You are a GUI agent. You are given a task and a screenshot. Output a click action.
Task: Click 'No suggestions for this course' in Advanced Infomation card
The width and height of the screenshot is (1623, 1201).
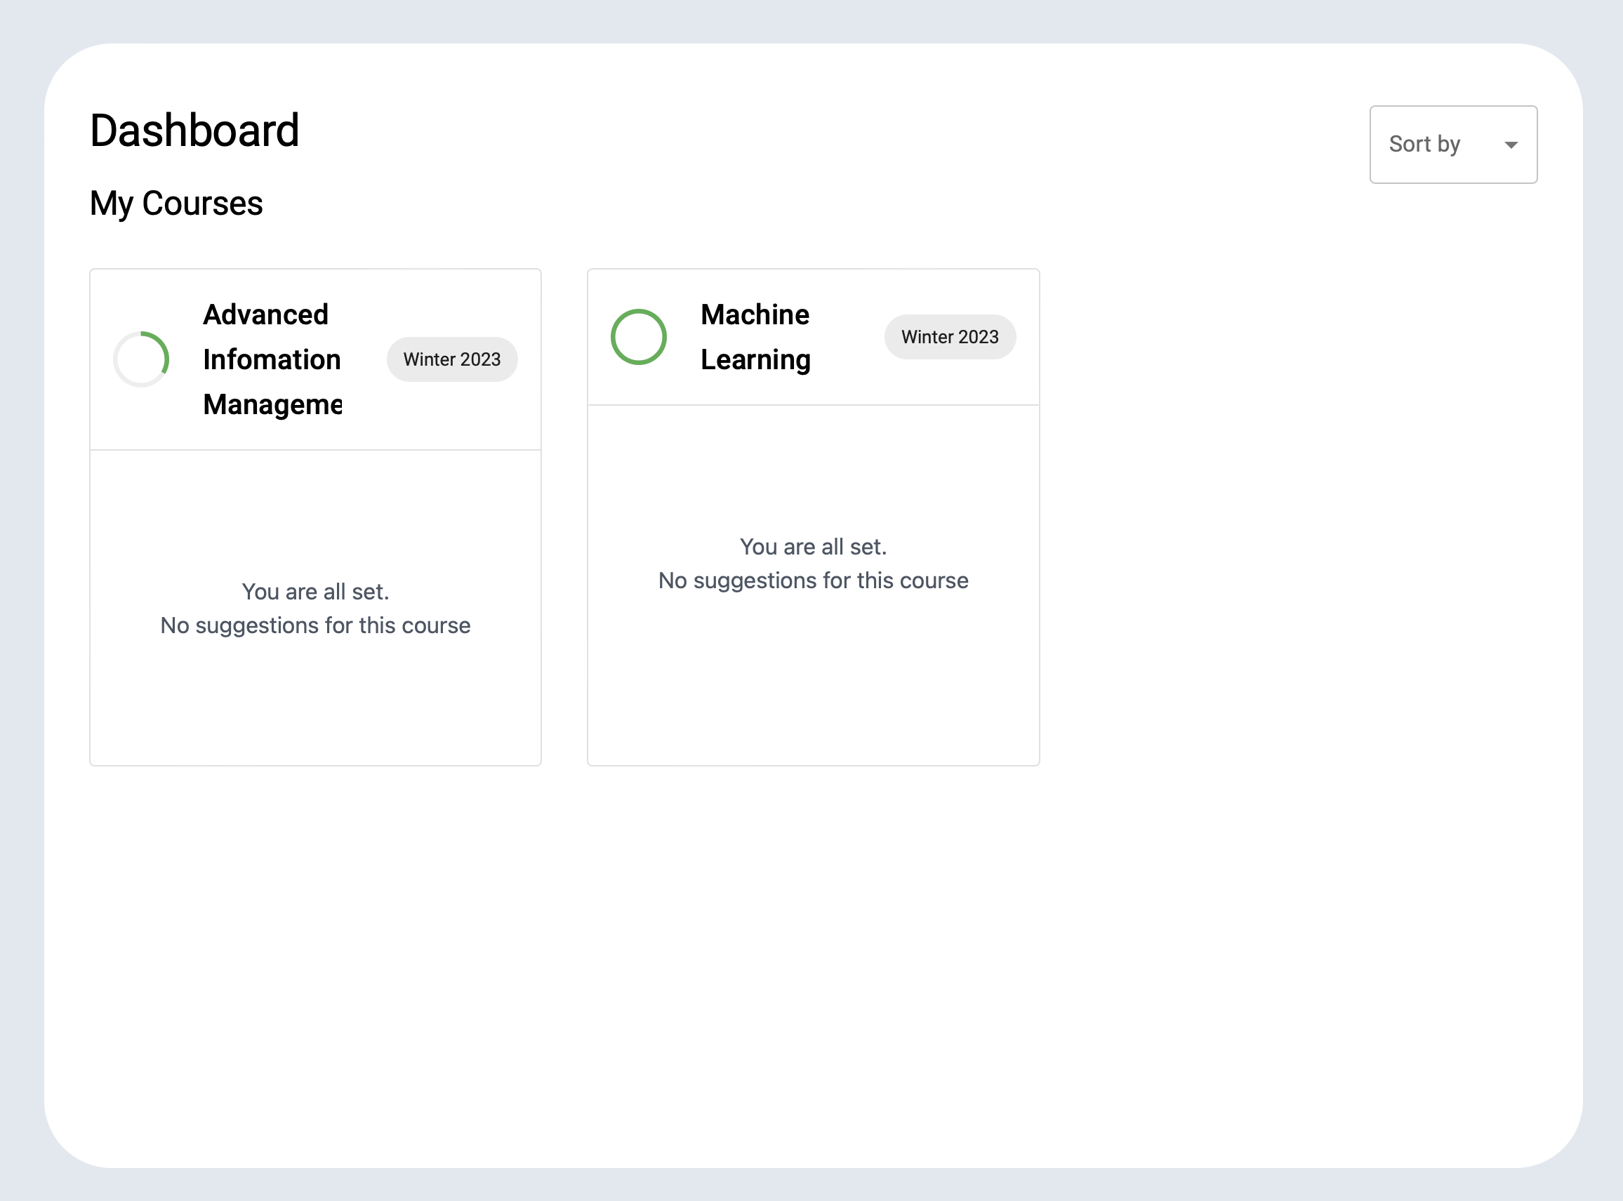tap(316, 625)
